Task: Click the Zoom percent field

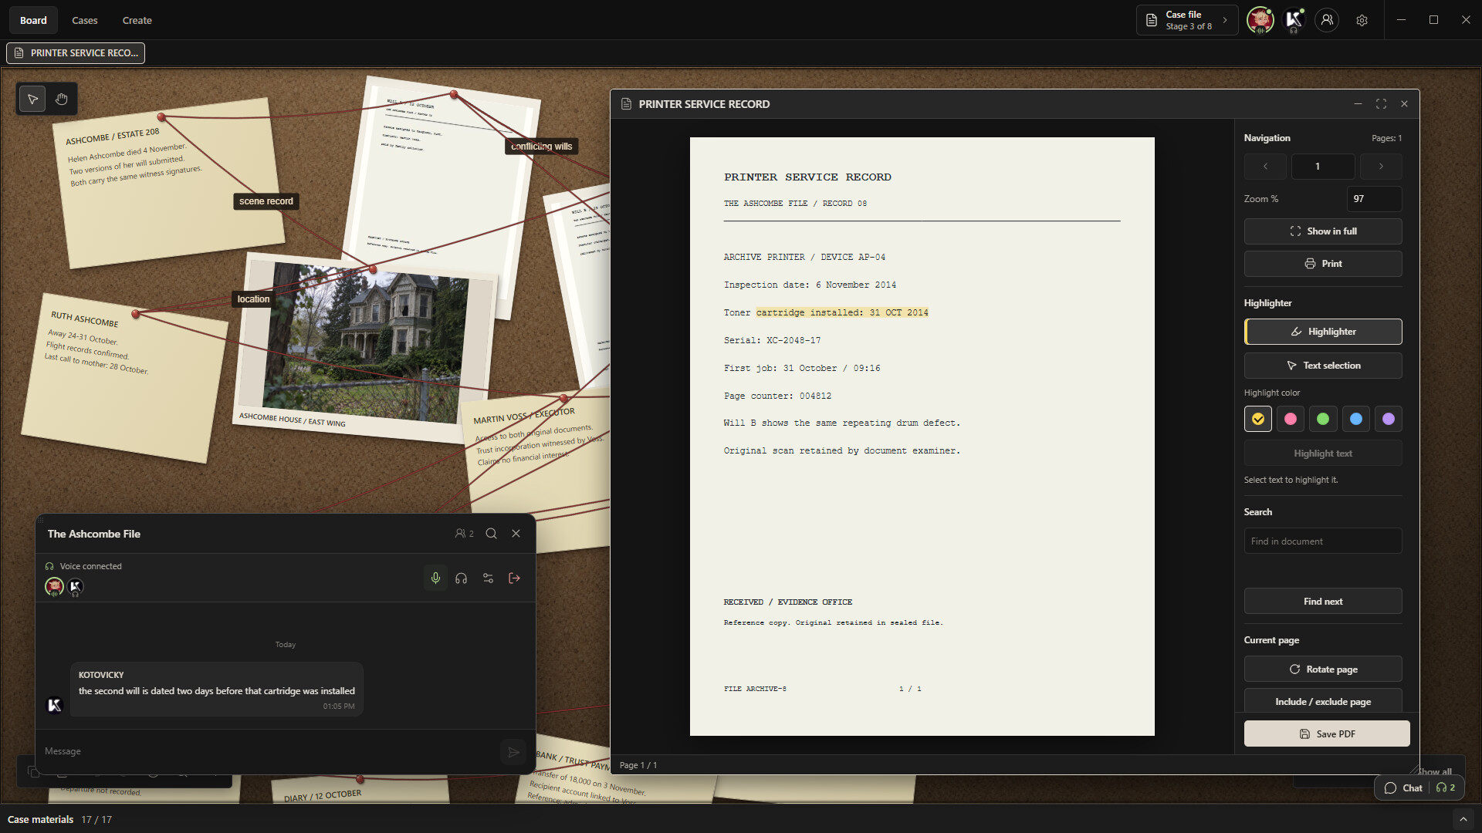Action: coord(1374,199)
